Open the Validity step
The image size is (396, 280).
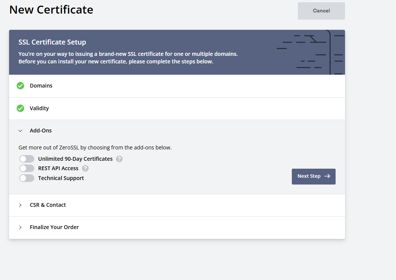tap(39, 108)
